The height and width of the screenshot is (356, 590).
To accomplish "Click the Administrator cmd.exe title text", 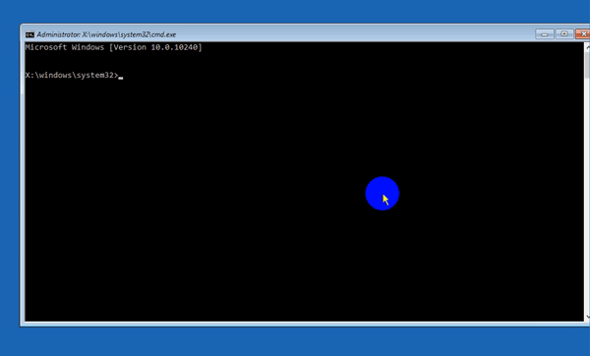I will (106, 34).
